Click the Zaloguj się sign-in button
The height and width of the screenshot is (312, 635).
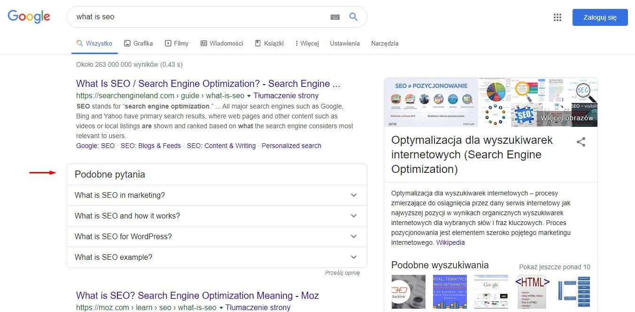click(600, 17)
